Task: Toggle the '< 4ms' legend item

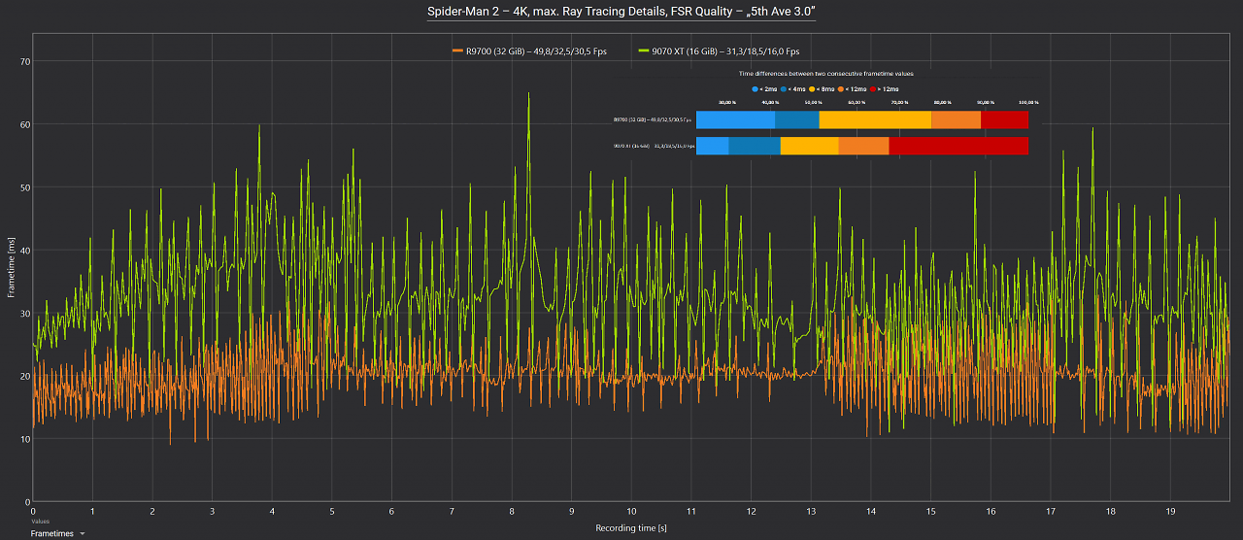Action: 793,88
